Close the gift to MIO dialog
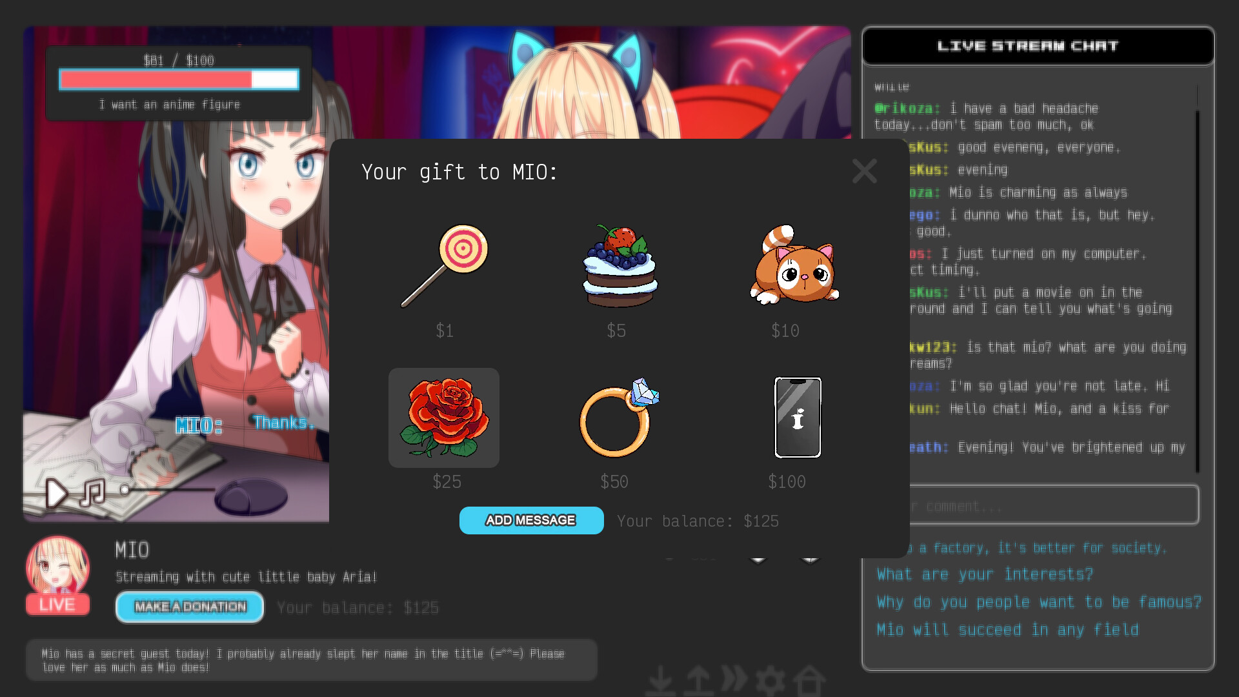The width and height of the screenshot is (1239, 697). (864, 172)
